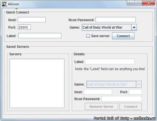Minimize the AGrcon window
Viewport: 157px width, 121px height.
(x=131, y=3)
